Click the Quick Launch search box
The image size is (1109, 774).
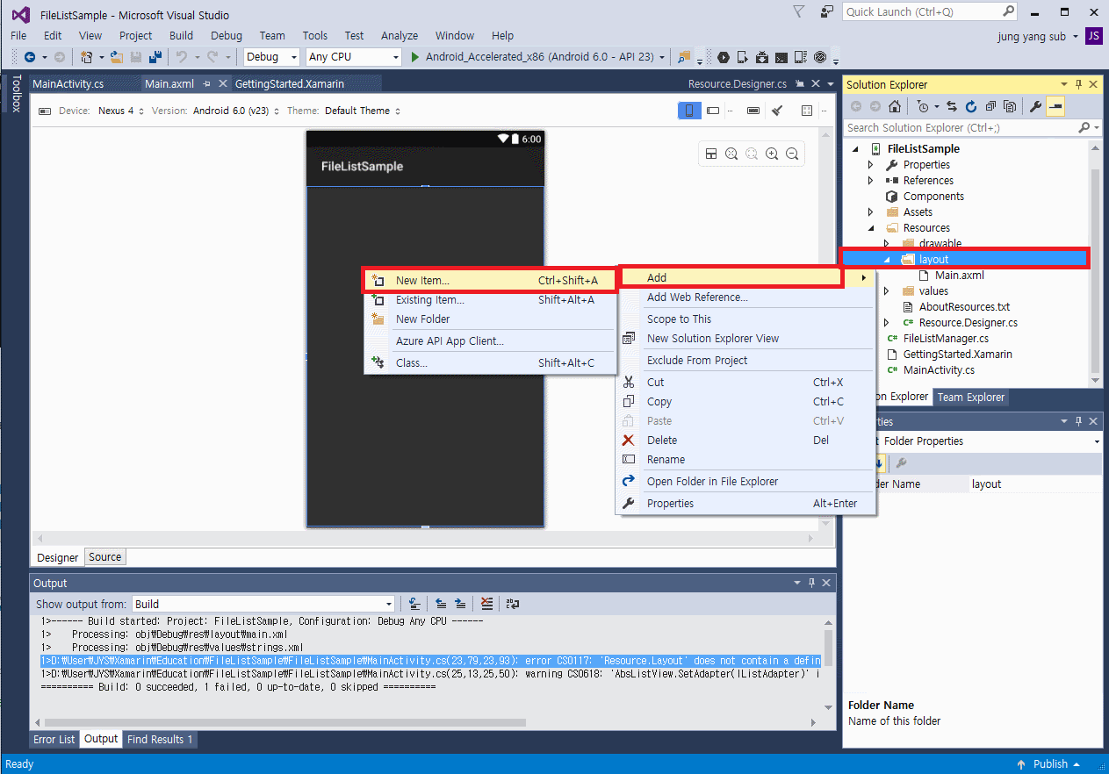point(929,11)
